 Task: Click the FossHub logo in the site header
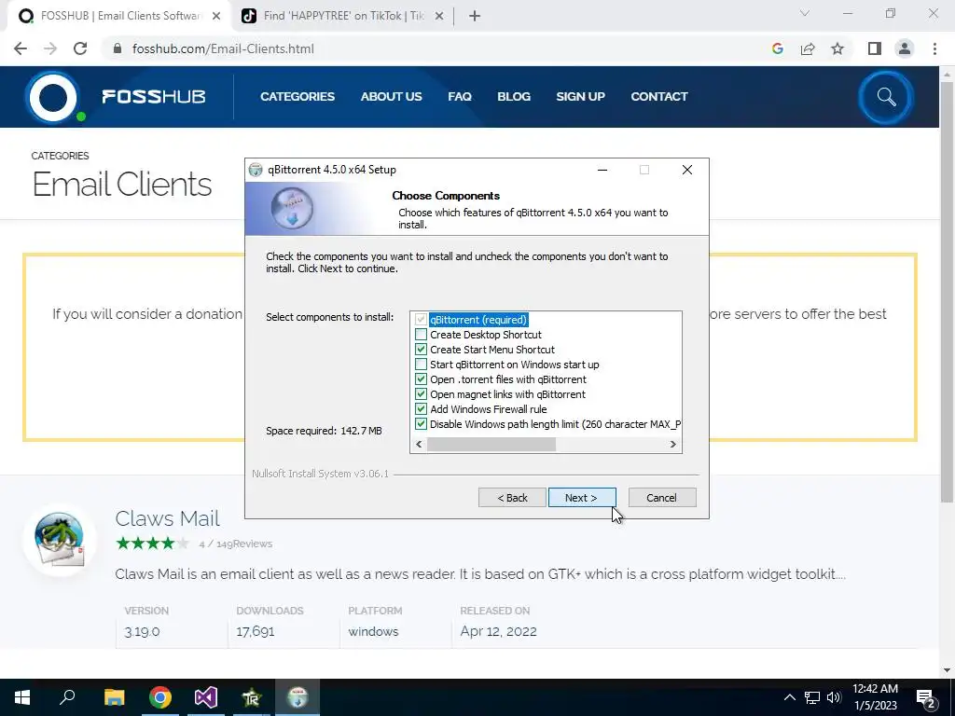coord(116,97)
